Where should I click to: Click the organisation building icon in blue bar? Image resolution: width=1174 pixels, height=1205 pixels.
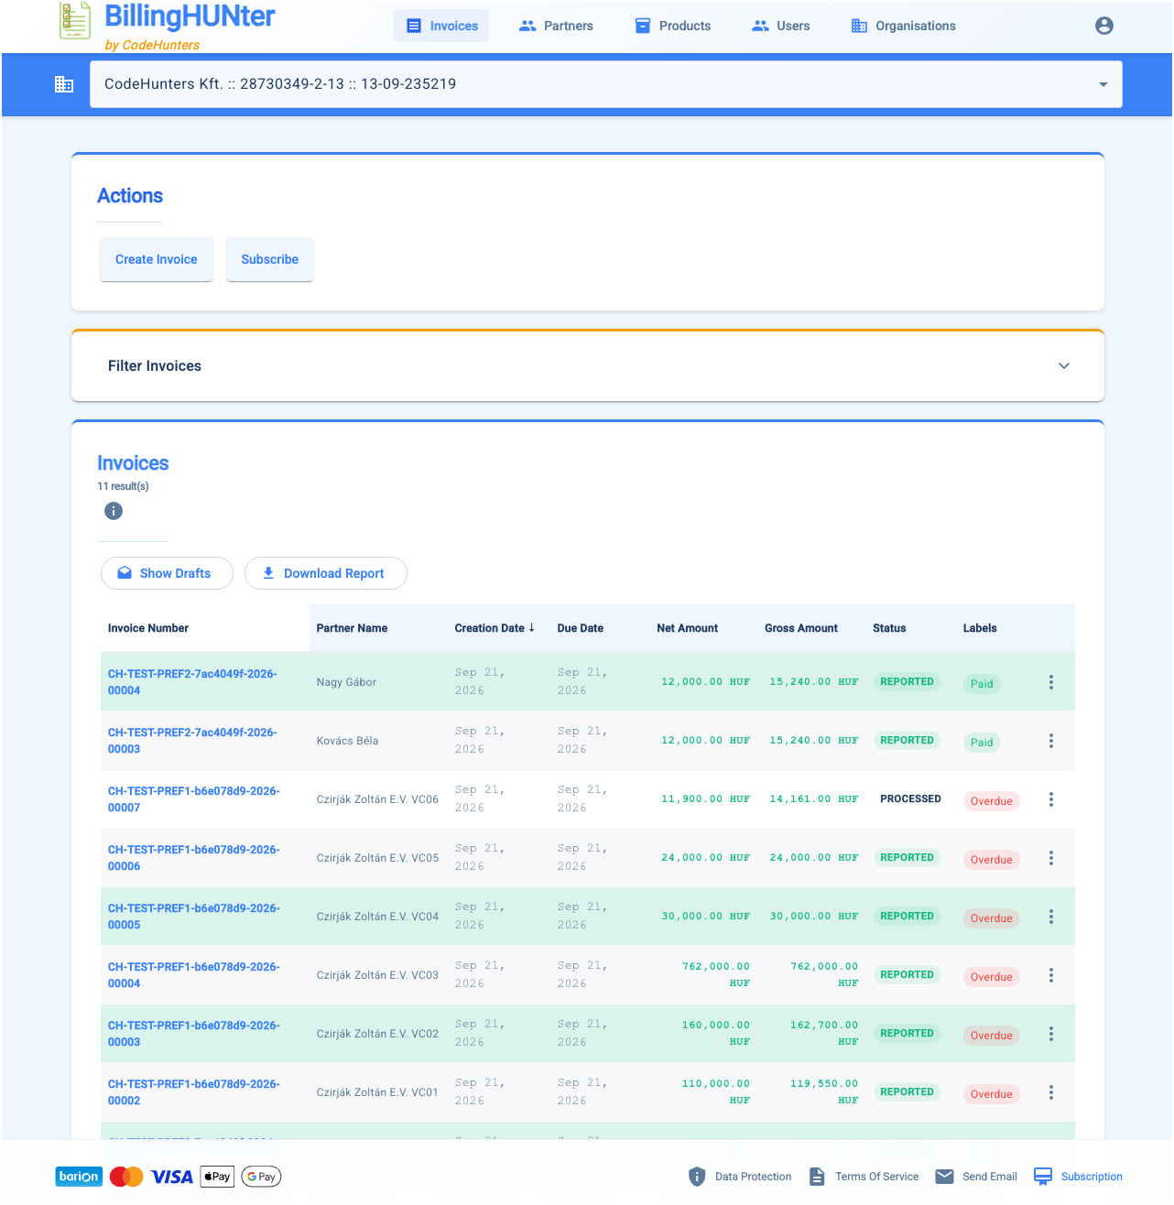coord(64,84)
